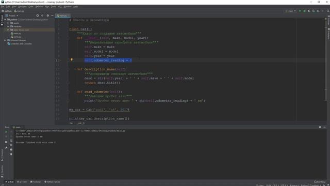Click highlighted odometer_reading line
Image resolution: width=330 pixels, height=186 pixels.
[x=108, y=60]
